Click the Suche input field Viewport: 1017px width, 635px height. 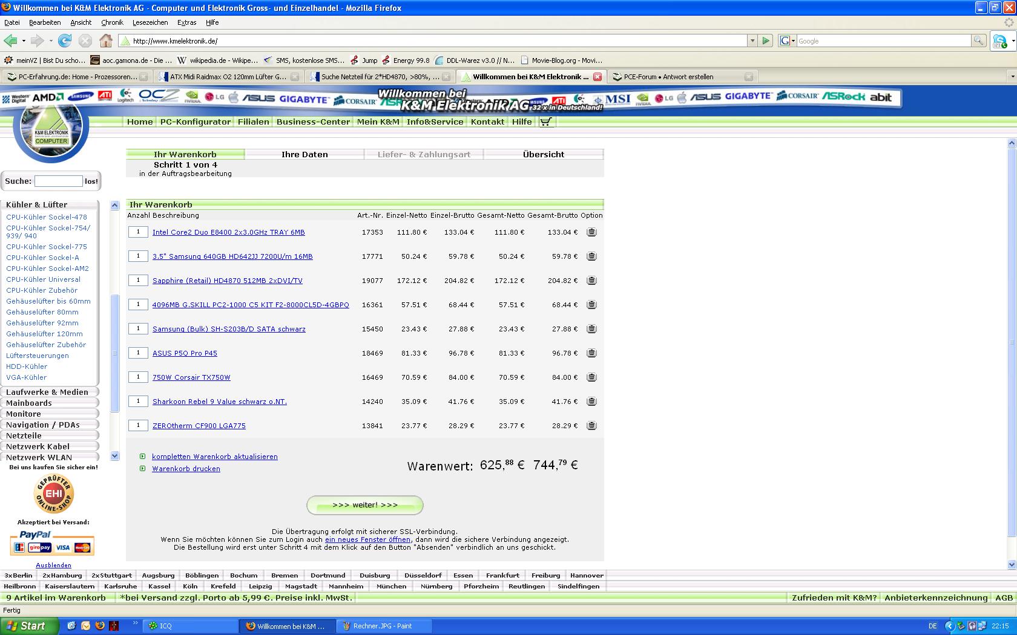pos(58,181)
